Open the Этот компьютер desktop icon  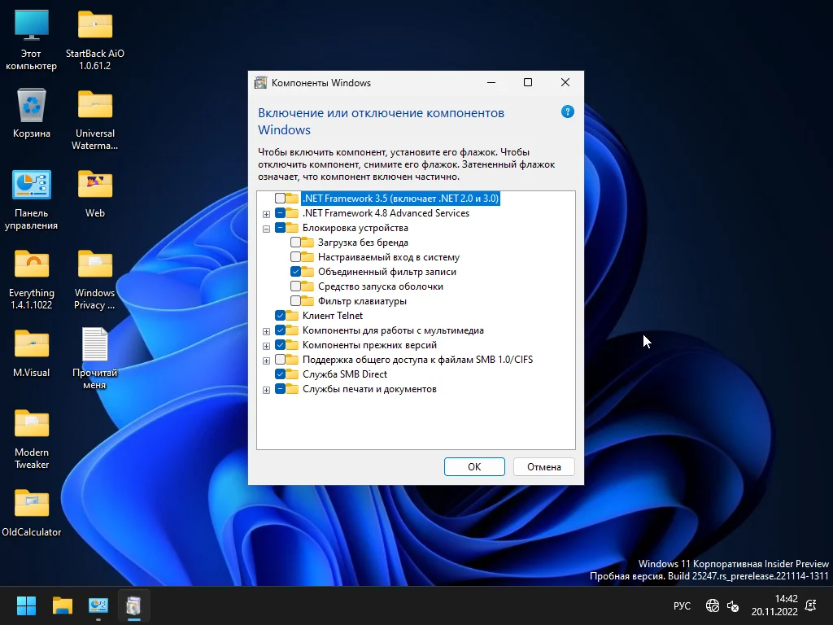pos(32,27)
